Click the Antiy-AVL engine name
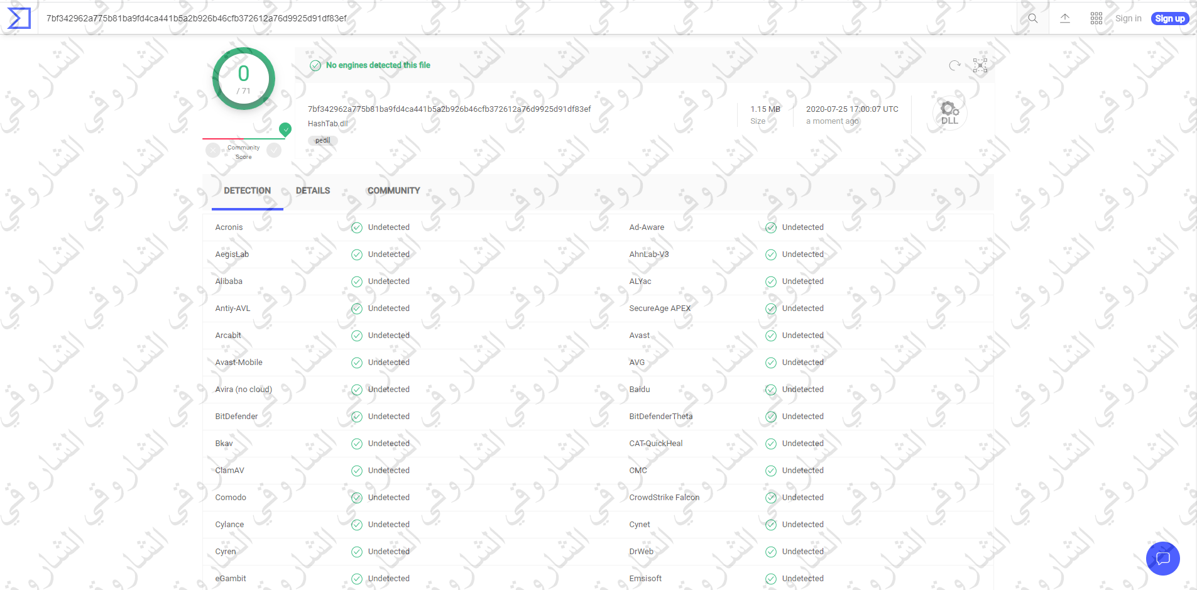The height and width of the screenshot is (590, 1197). click(x=232, y=309)
